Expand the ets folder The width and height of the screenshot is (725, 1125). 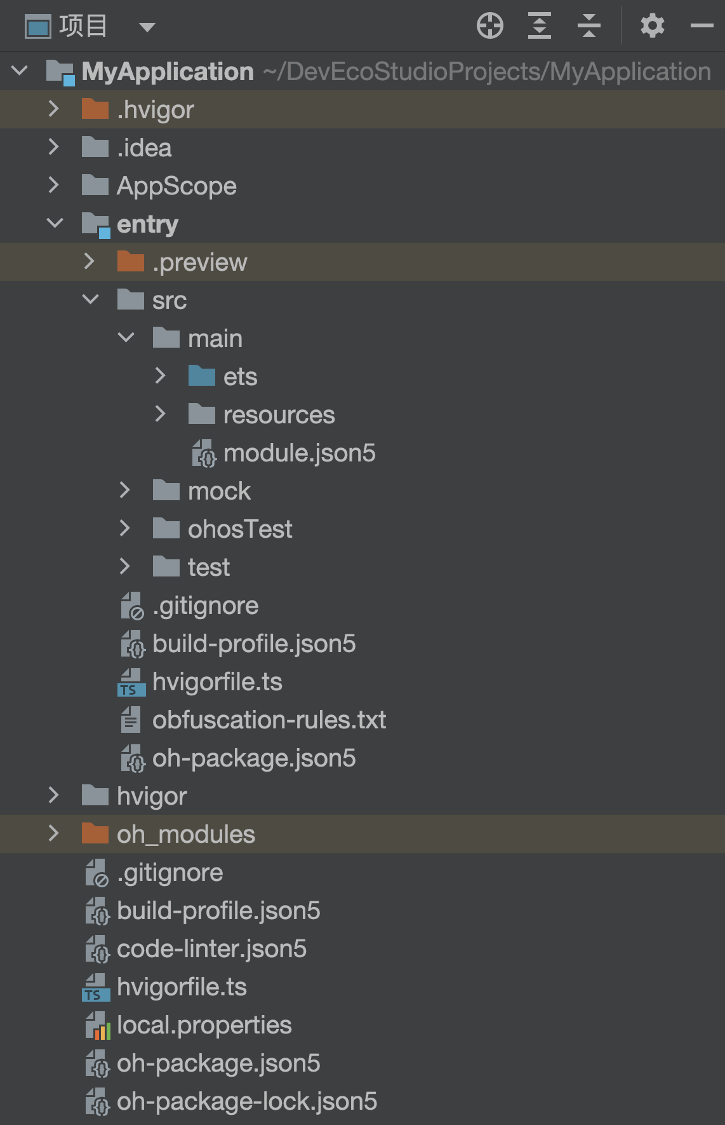click(161, 376)
